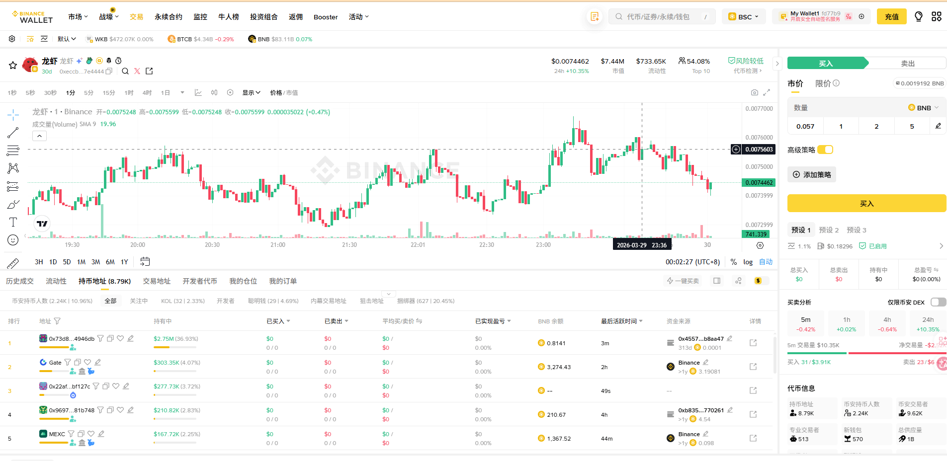Image resolution: width=947 pixels, height=461 pixels.
Task: Switch to 流动性 tab
Action: tap(56, 281)
